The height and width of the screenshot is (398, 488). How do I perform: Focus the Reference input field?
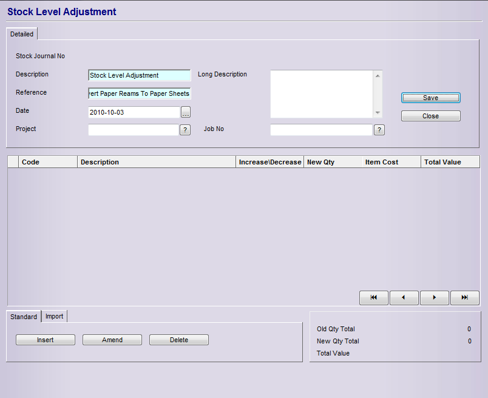(x=139, y=93)
